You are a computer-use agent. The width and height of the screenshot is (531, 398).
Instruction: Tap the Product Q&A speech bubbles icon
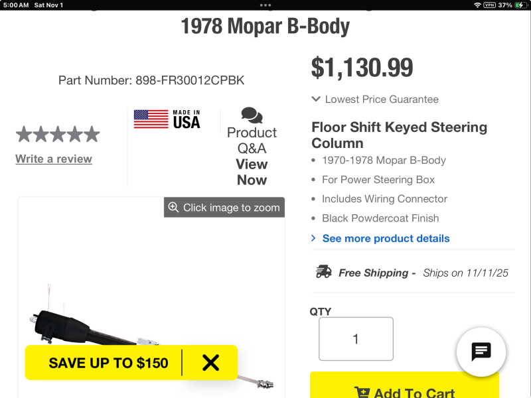coord(252,115)
